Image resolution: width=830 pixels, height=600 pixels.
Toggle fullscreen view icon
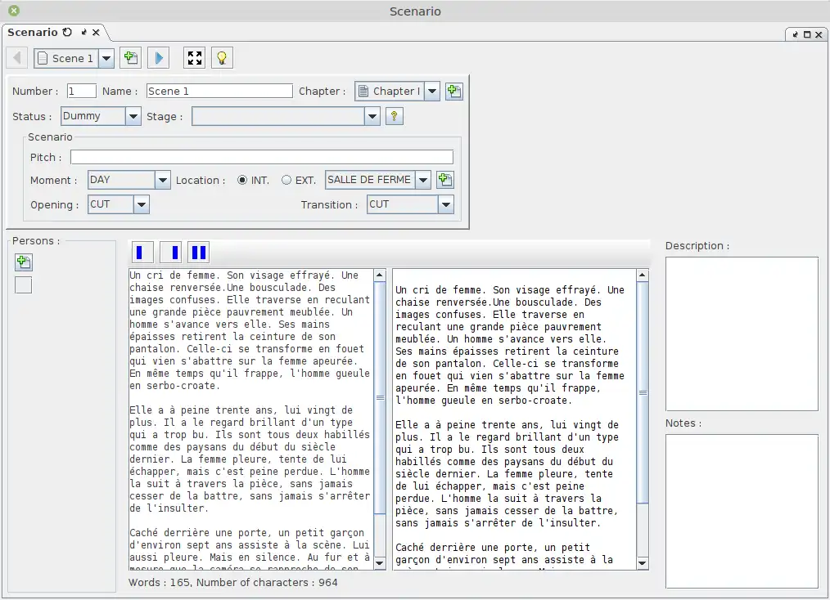coord(195,58)
